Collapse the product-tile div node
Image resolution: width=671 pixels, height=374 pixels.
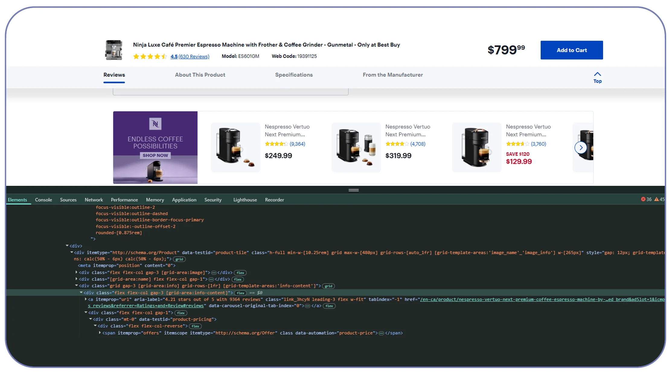[x=72, y=252]
